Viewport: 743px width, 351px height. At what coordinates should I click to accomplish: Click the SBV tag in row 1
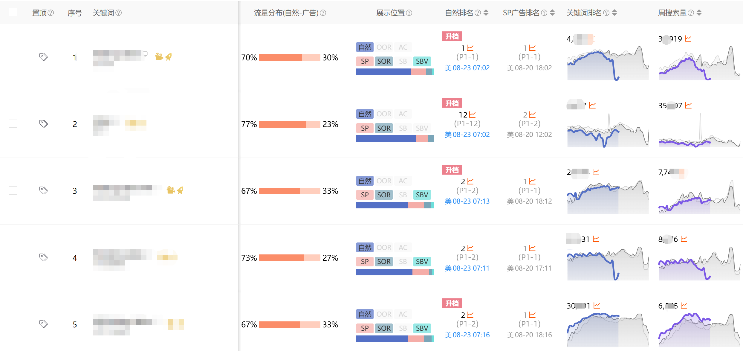point(422,61)
